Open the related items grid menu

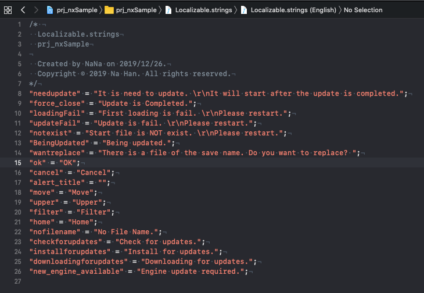click(8, 10)
